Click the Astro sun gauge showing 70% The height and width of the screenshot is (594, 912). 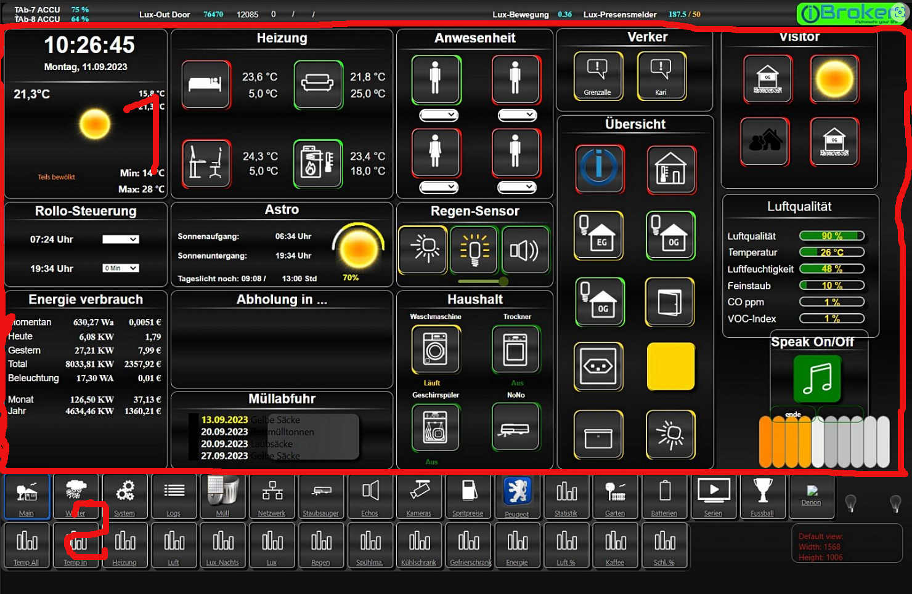[358, 248]
